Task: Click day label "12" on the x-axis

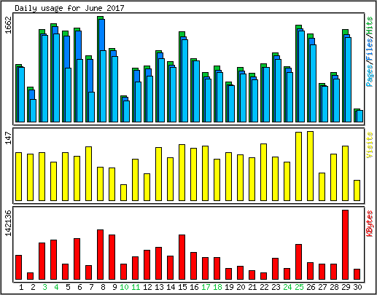Action: tap(147, 287)
